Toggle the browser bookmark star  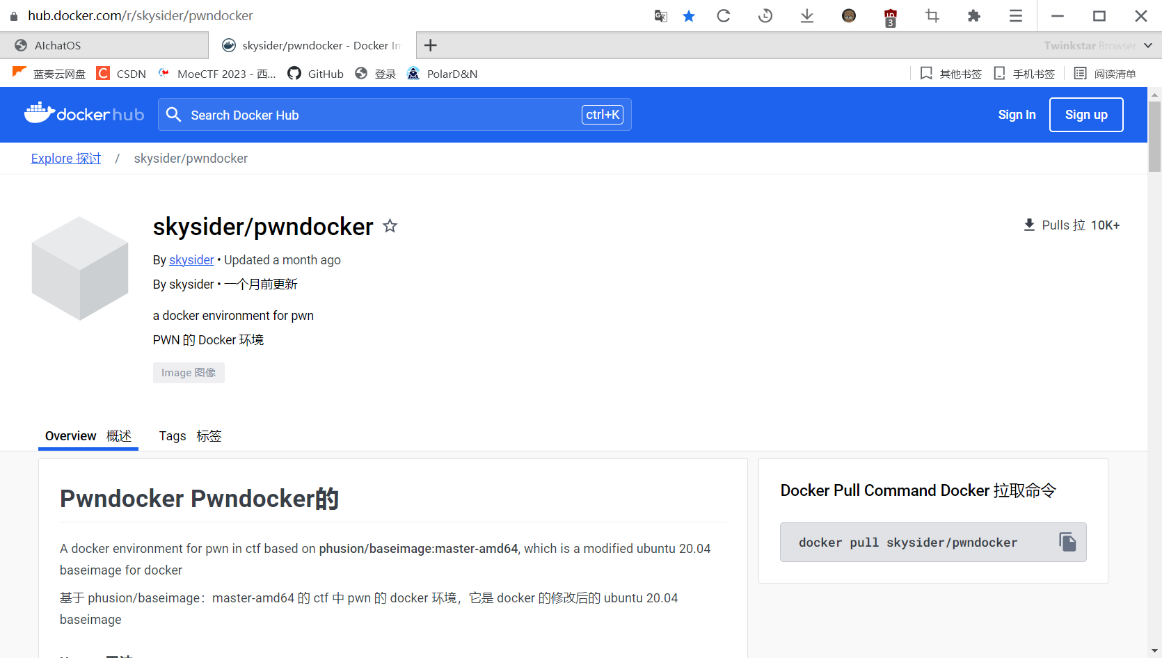click(x=689, y=16)
